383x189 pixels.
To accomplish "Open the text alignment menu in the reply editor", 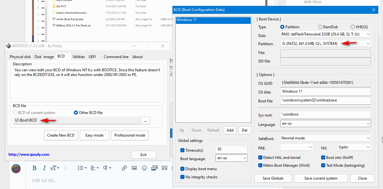I will click(x=95, y=168).
